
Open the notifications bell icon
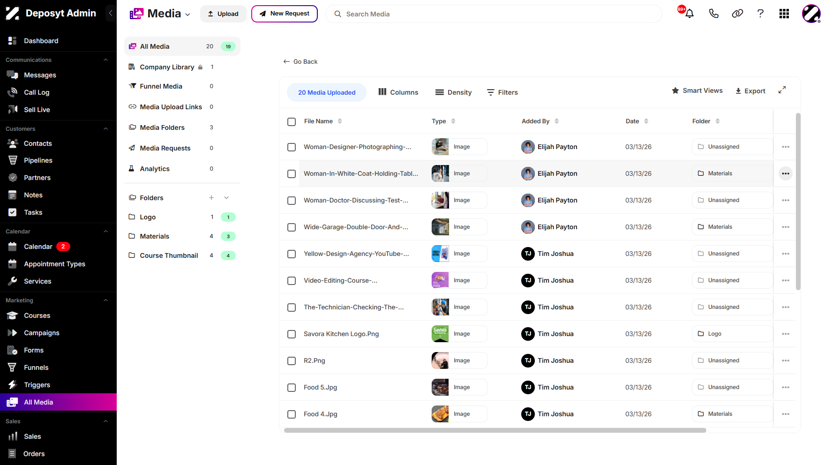tap(689, 14)
